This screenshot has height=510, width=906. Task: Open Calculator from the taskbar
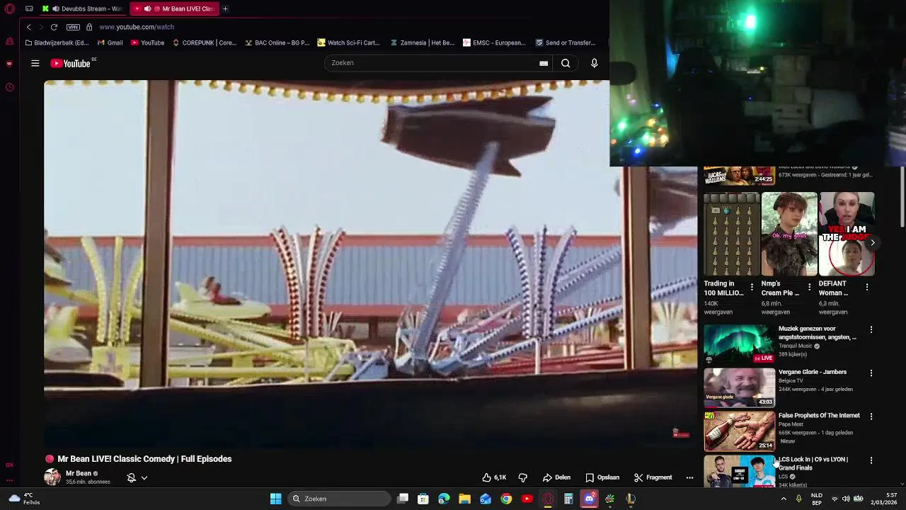[568, 499]
